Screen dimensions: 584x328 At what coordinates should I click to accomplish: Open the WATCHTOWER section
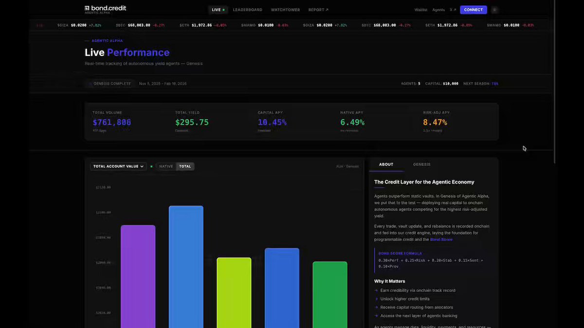coord(285,10)
